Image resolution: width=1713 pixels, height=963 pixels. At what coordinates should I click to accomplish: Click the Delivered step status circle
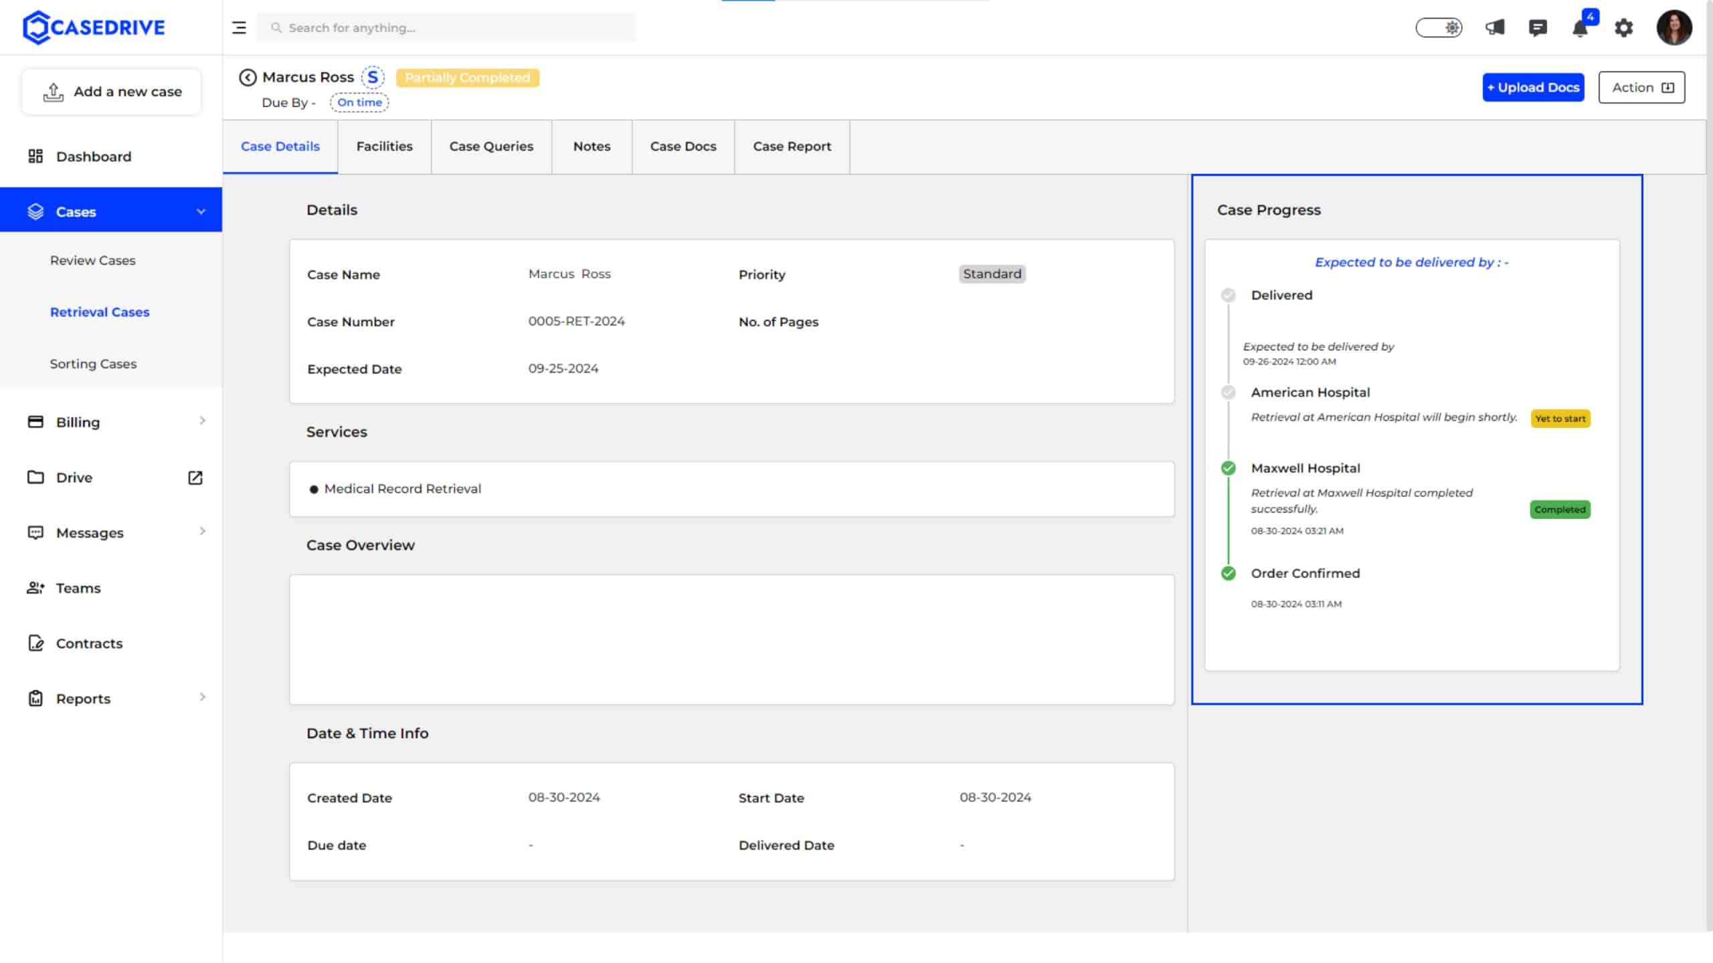click(1228, 295)
